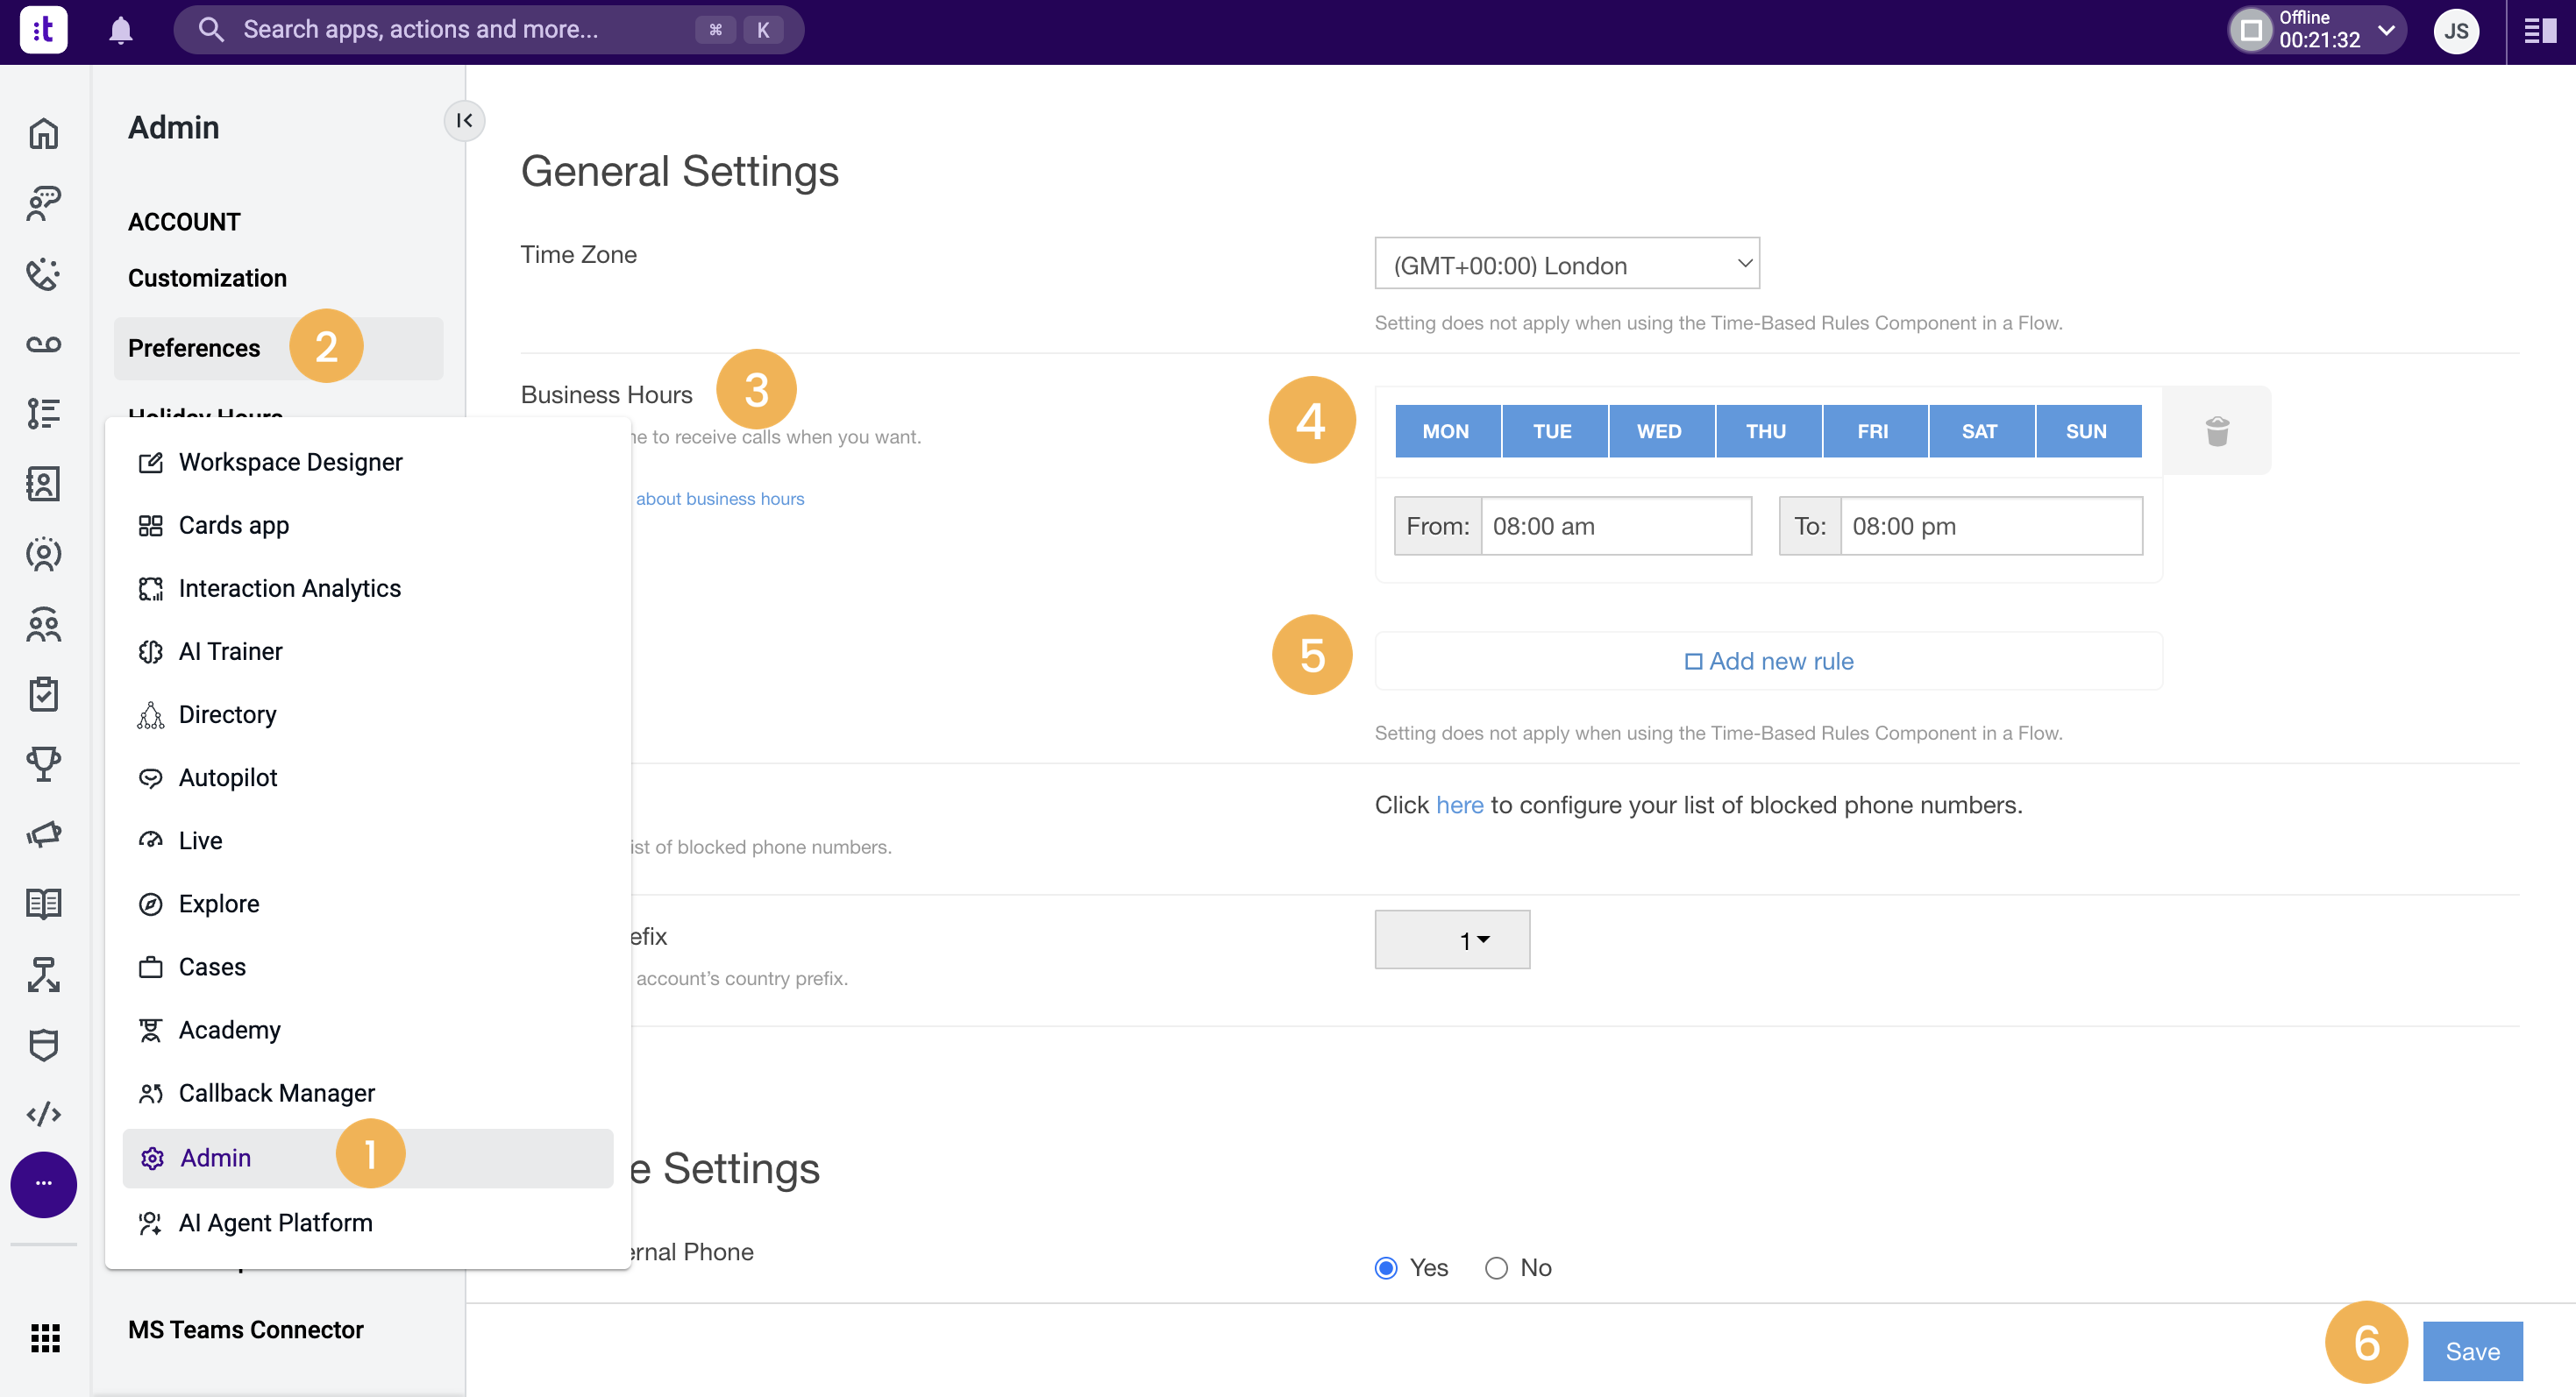Select Customization in Admin sidebar
Image resolution: width=2576 pixels, height=1397 pixels.
[x=207, y=278]
